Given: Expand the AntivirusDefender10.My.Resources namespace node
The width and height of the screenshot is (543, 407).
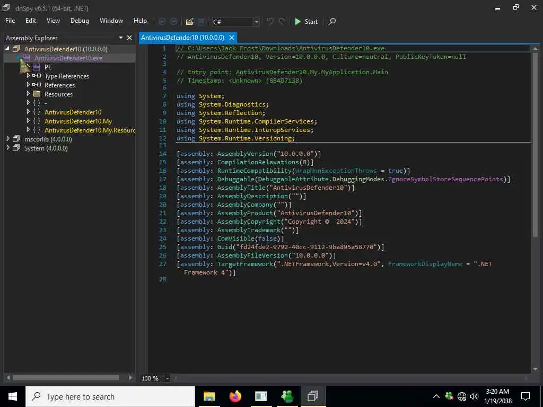Looking at the screenshot, I should (x=28, y=129).
